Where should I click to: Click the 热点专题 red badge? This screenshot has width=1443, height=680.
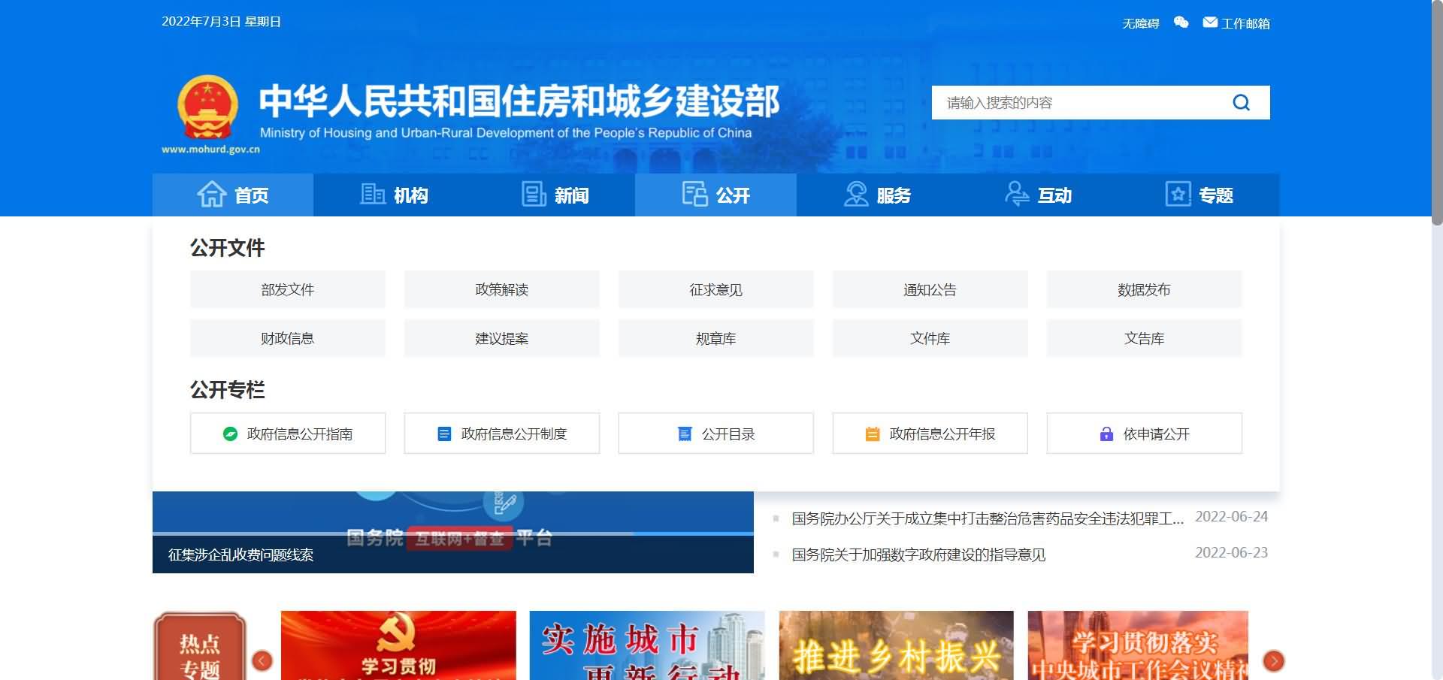(x=200, y=646)
